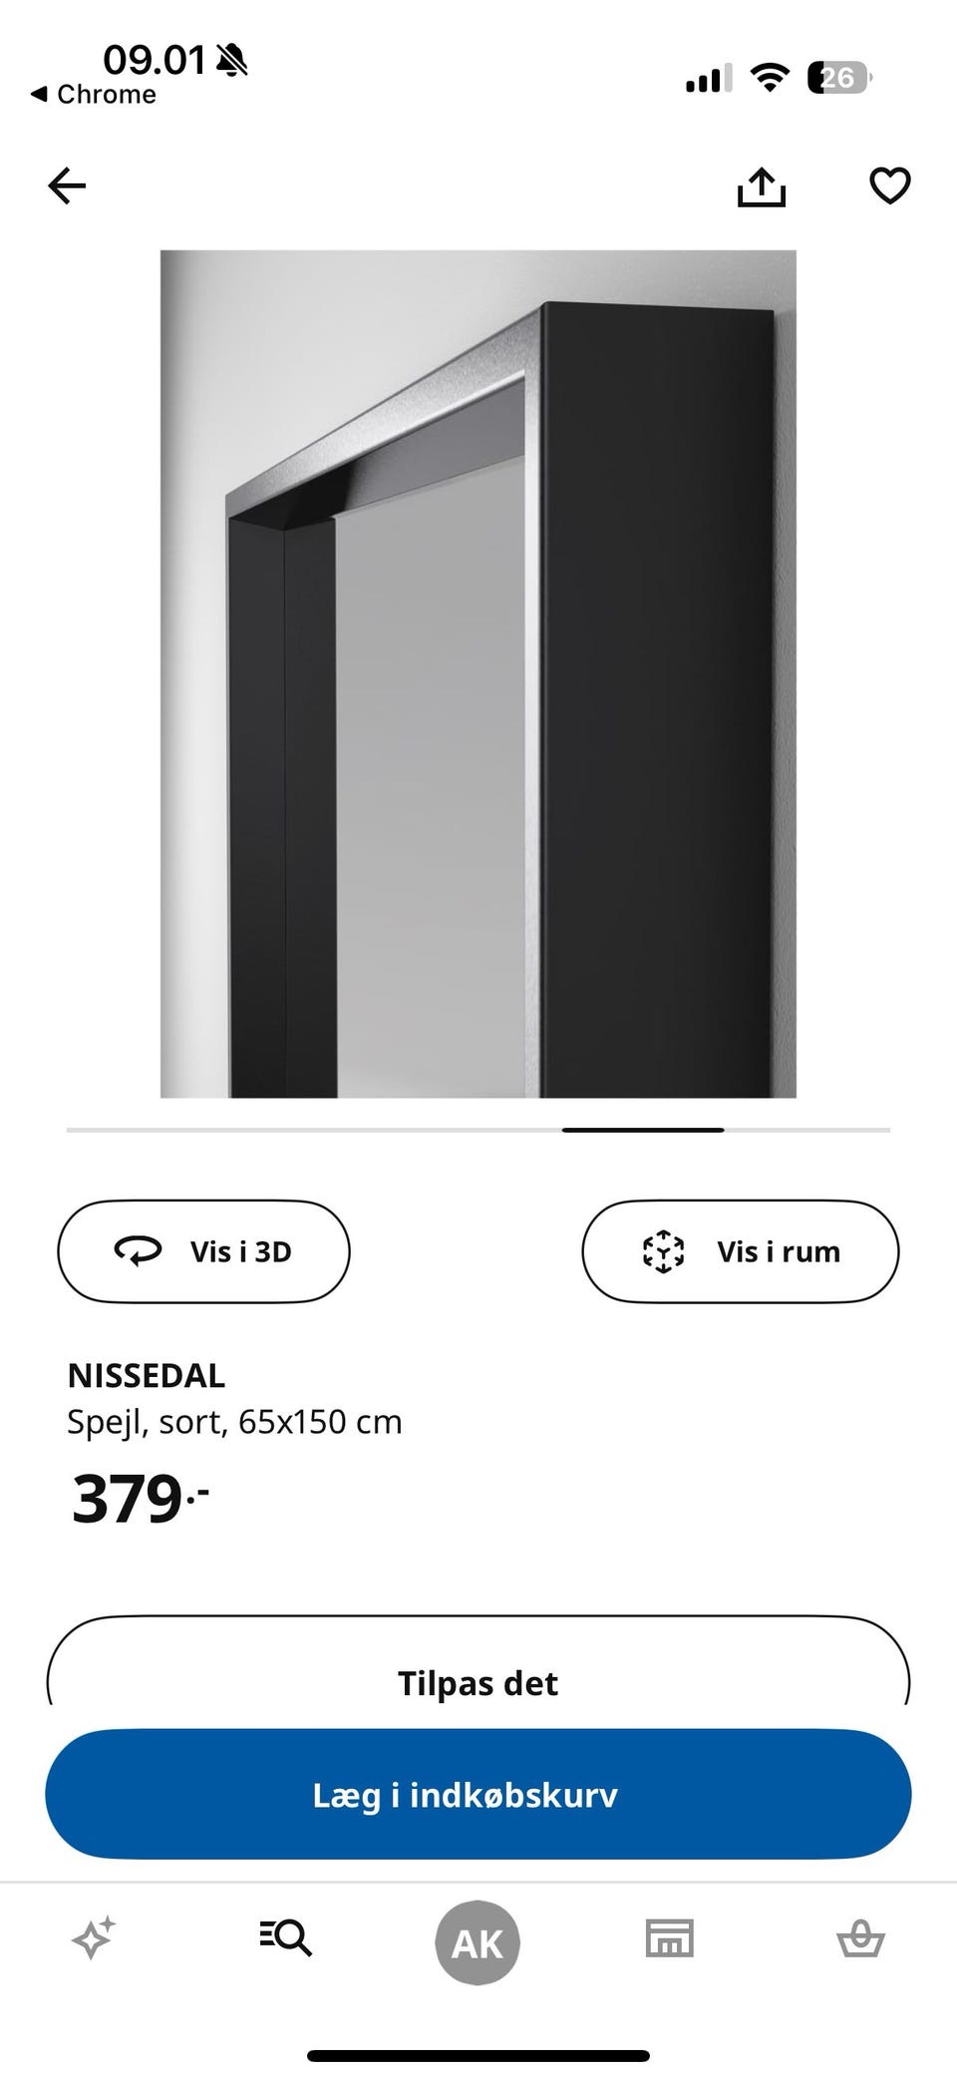
Task: Tap the NISSEDAL product title
Action: point(147,1375)
